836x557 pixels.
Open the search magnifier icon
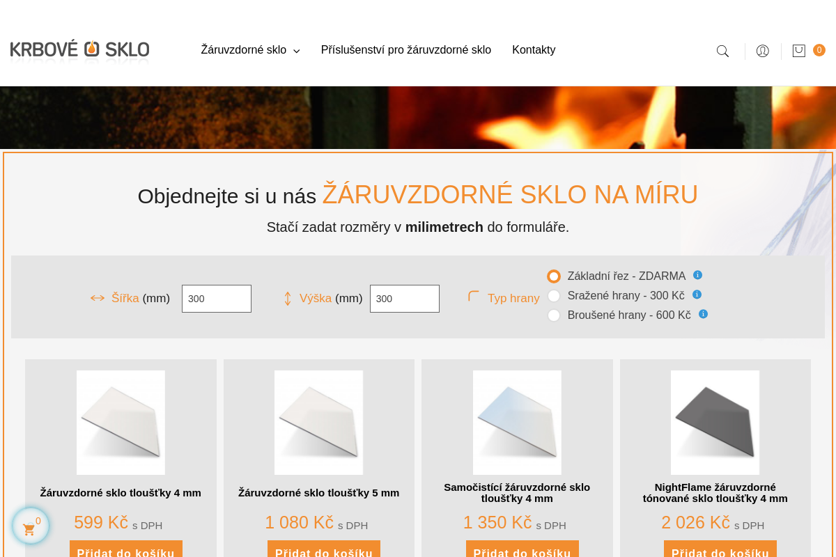722,51
